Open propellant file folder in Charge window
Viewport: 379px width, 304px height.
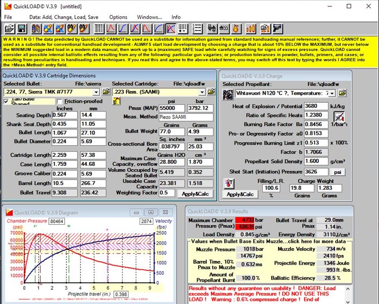[x=342, y=93]
